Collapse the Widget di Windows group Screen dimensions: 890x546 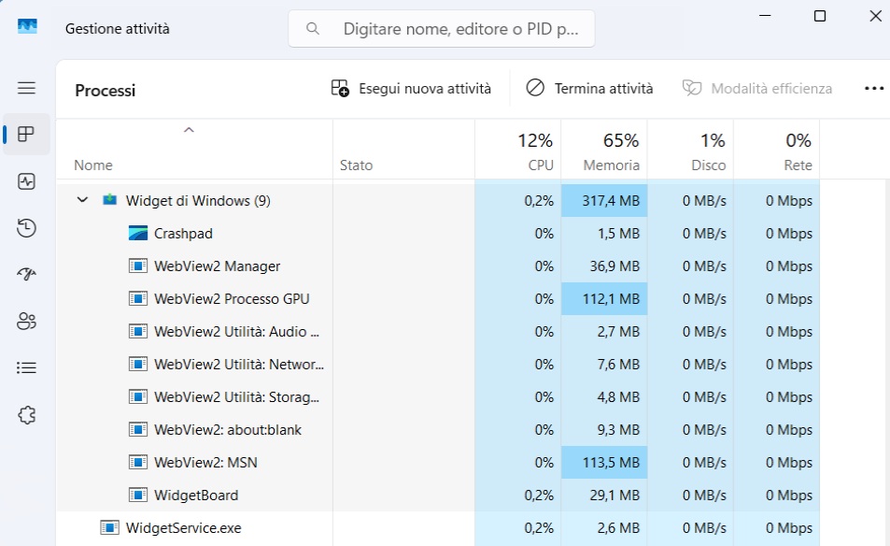[x=82, y=200]
